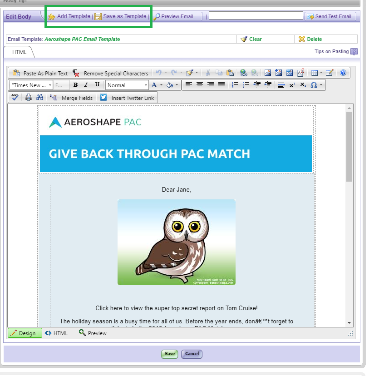Expand the format stripper options arrow

tap(197, 72)
